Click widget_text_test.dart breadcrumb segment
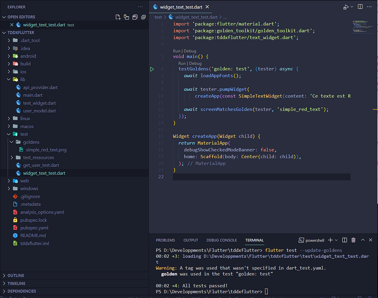Screen dimensions: 378x298 click(196, 17)
